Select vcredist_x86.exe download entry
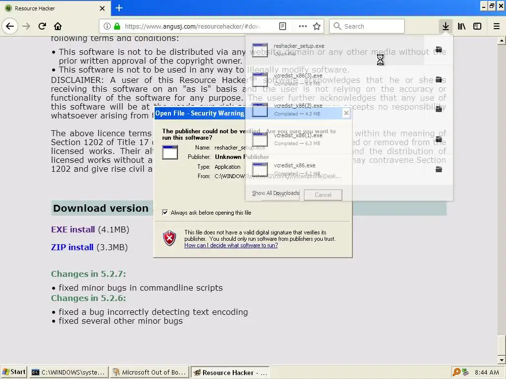506x379 pixels. pyautogui.click(x=335, y=170)
